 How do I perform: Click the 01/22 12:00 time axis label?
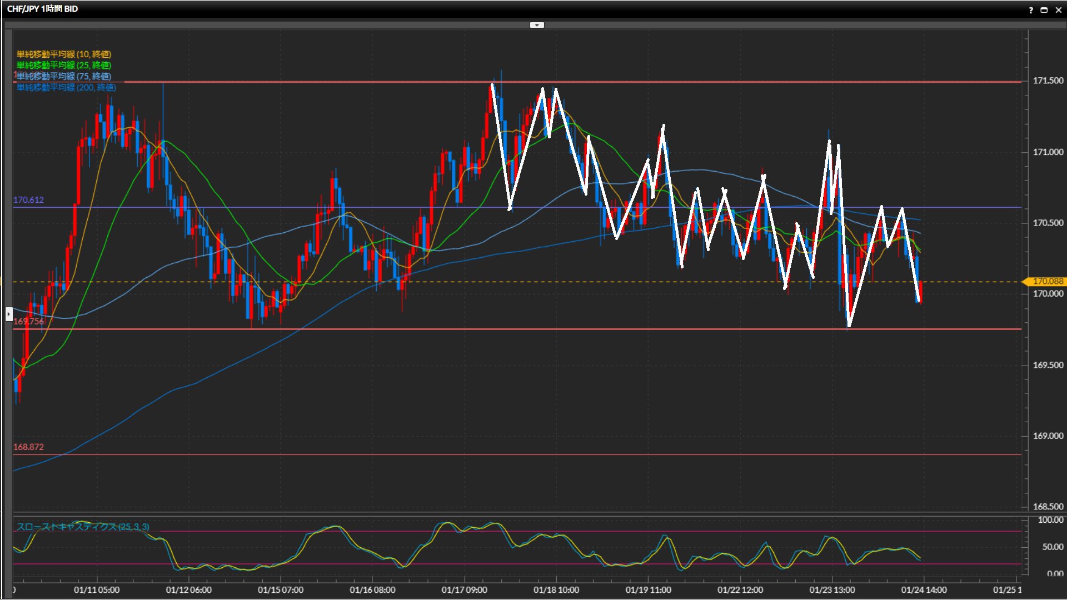[x=740, y=589]
